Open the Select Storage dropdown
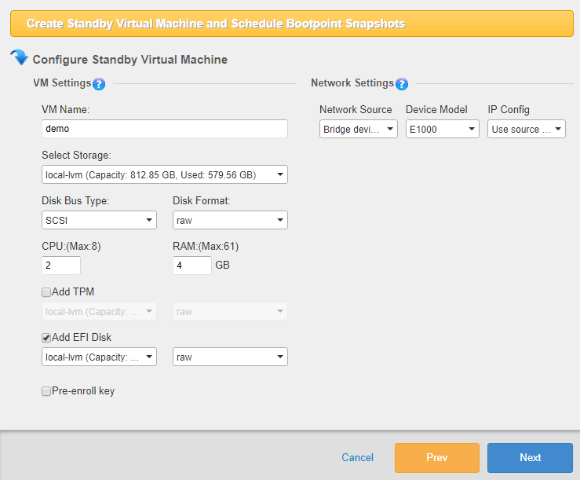 pos(165,174)
